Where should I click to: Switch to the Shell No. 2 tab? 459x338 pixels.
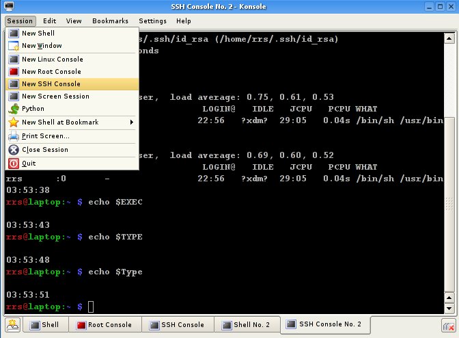coord(247,325)
